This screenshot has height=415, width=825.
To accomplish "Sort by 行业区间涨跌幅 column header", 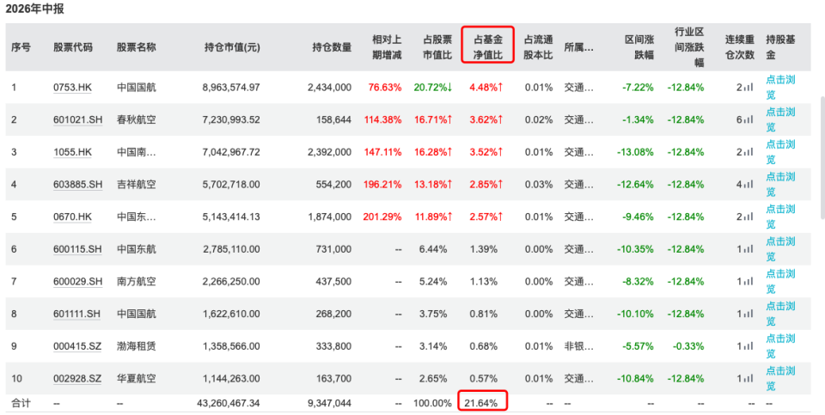I will (x=689, y=47).
